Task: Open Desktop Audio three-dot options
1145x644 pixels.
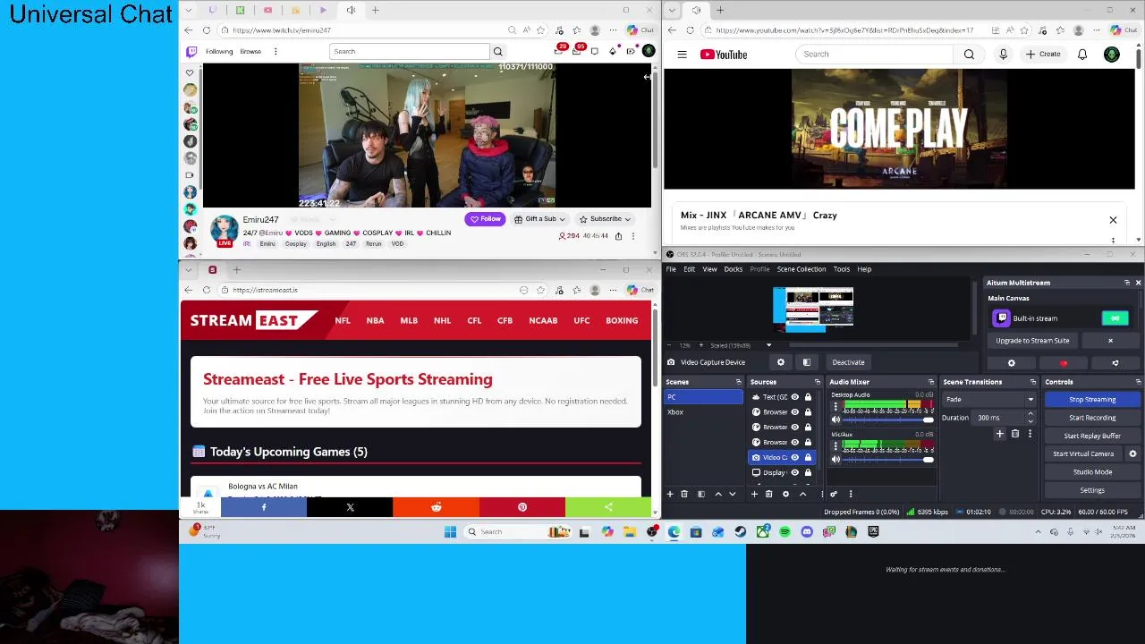Action: 835,406
